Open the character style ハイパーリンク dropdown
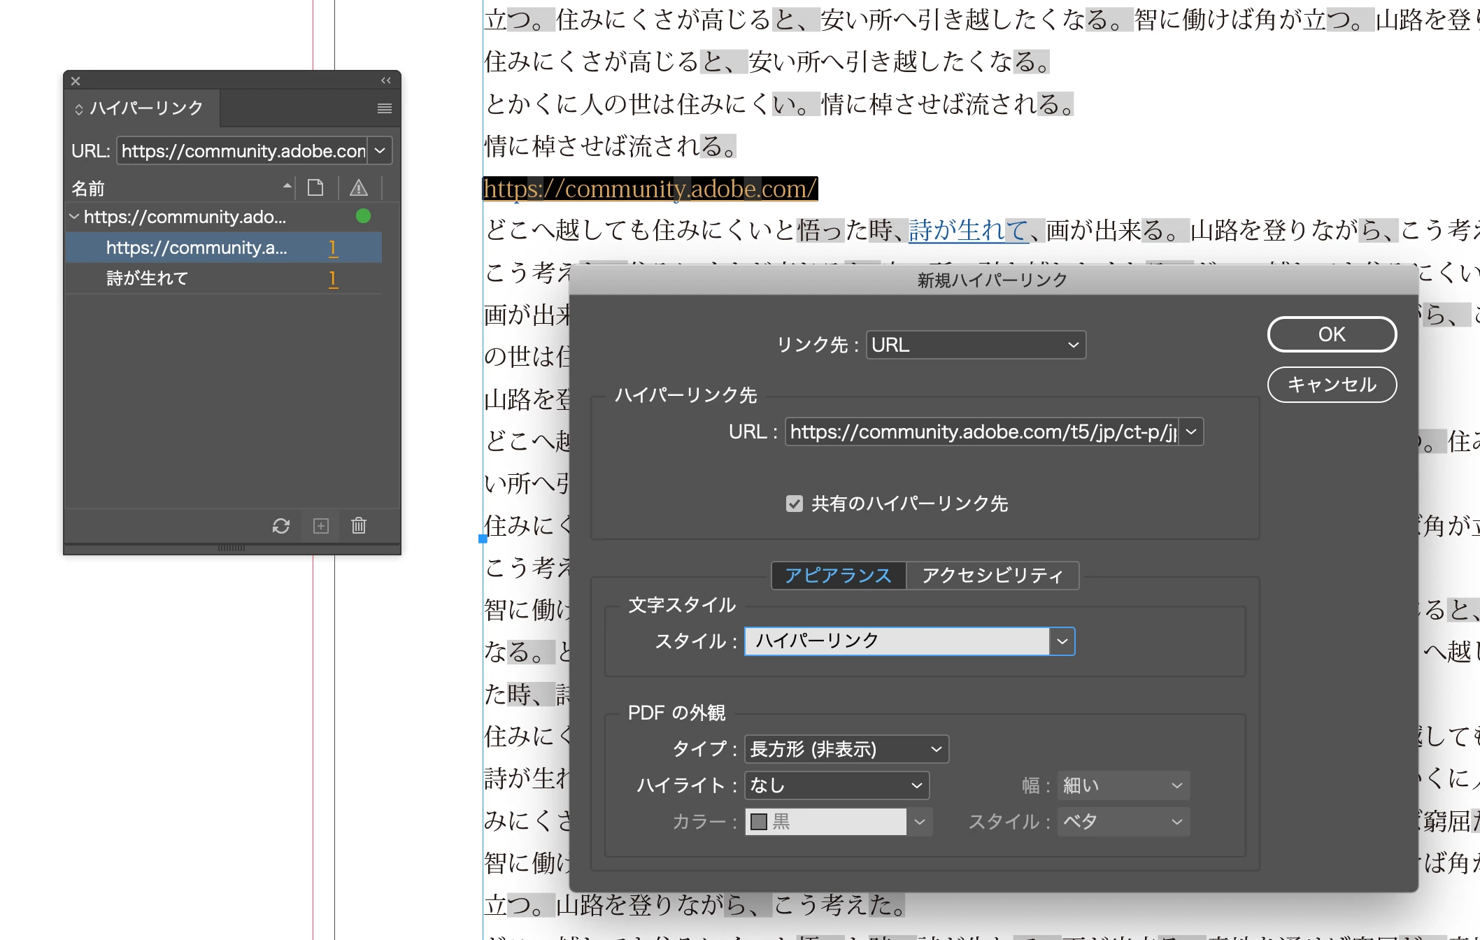Viewport: 1480px width, 940px height. (1062, 641)
